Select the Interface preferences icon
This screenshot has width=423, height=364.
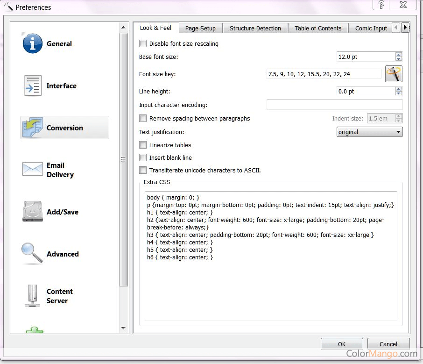click(33, 86)
